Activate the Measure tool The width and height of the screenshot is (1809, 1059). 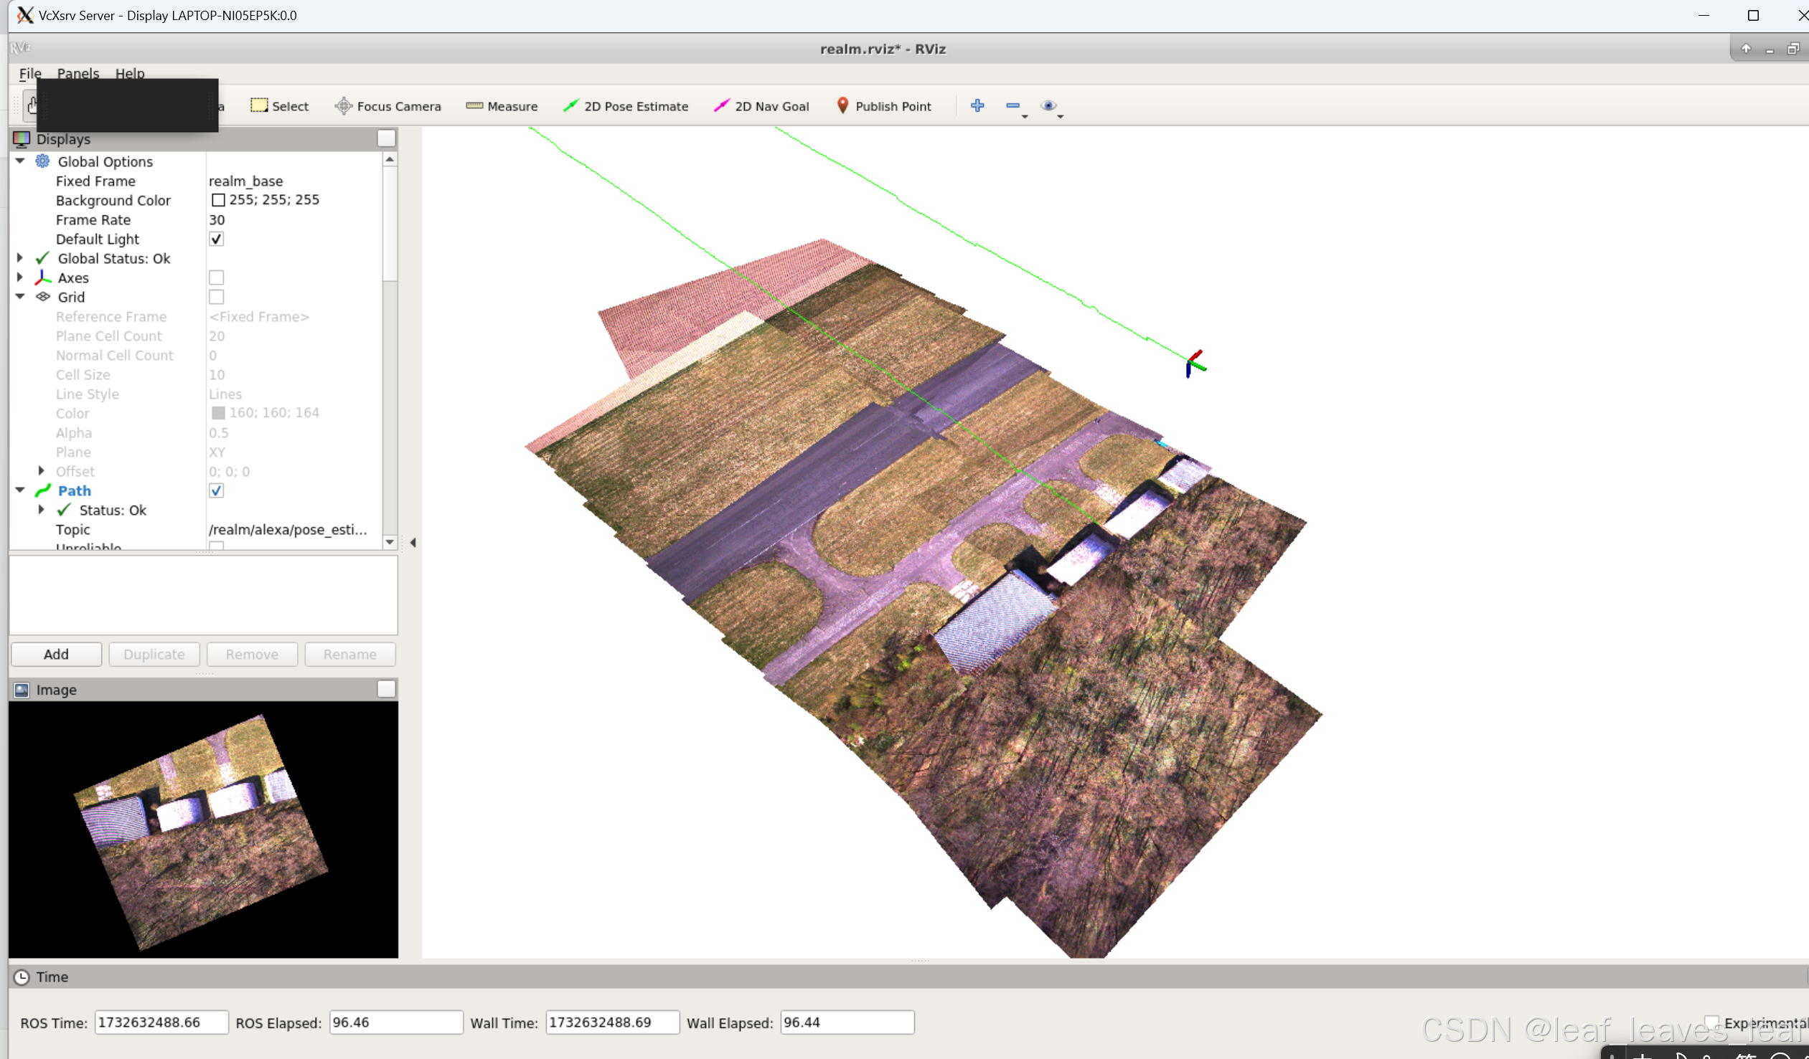[502, 106]
